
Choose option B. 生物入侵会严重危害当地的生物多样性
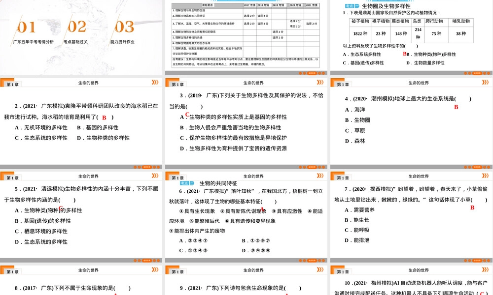tap(230, 128)
